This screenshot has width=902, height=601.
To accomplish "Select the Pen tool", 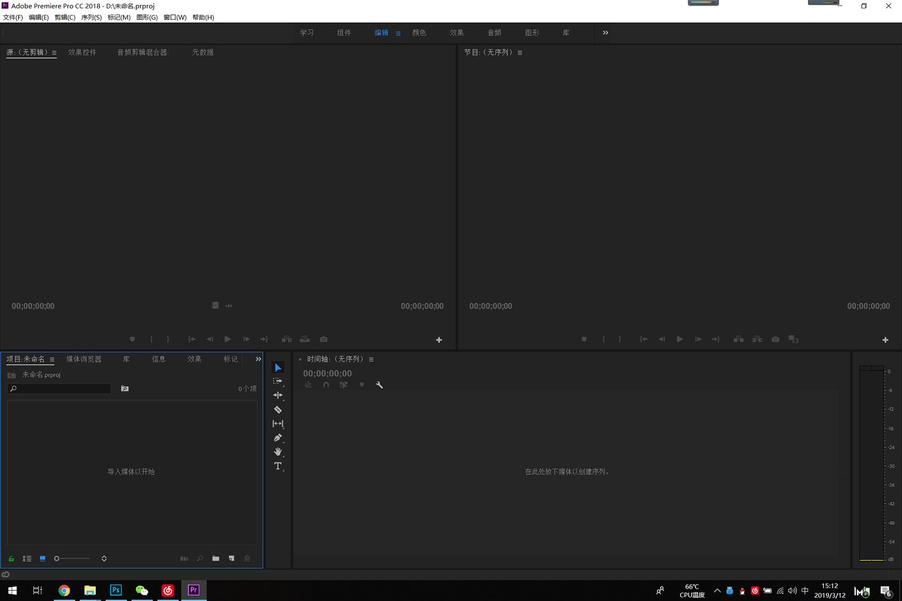I will [278, 437].
